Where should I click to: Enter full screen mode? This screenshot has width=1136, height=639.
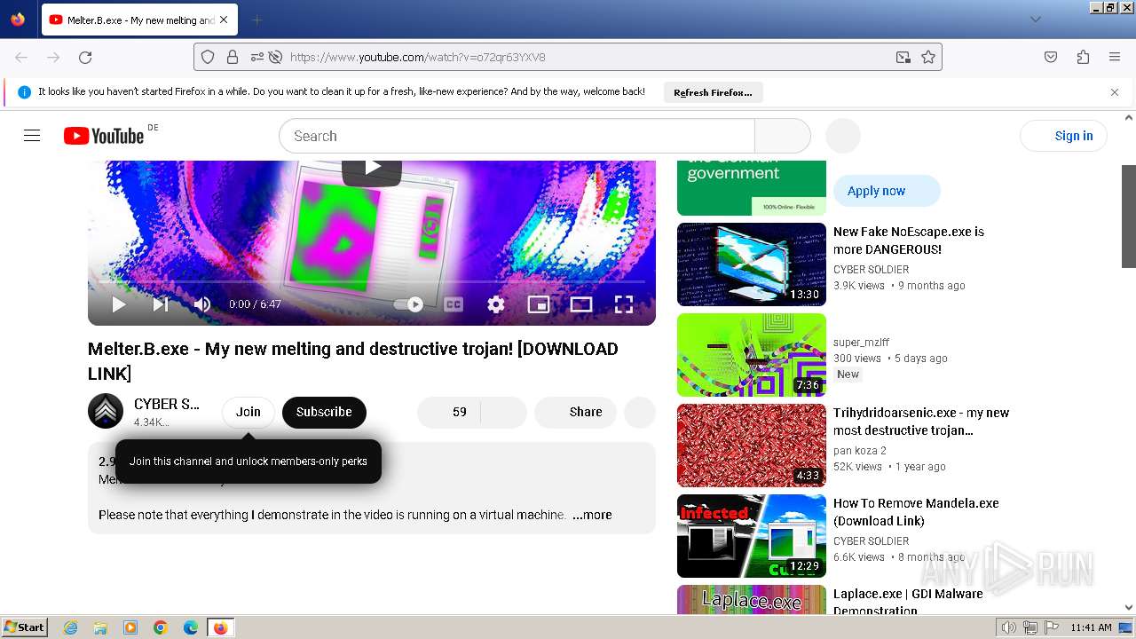tap(624, 304)
